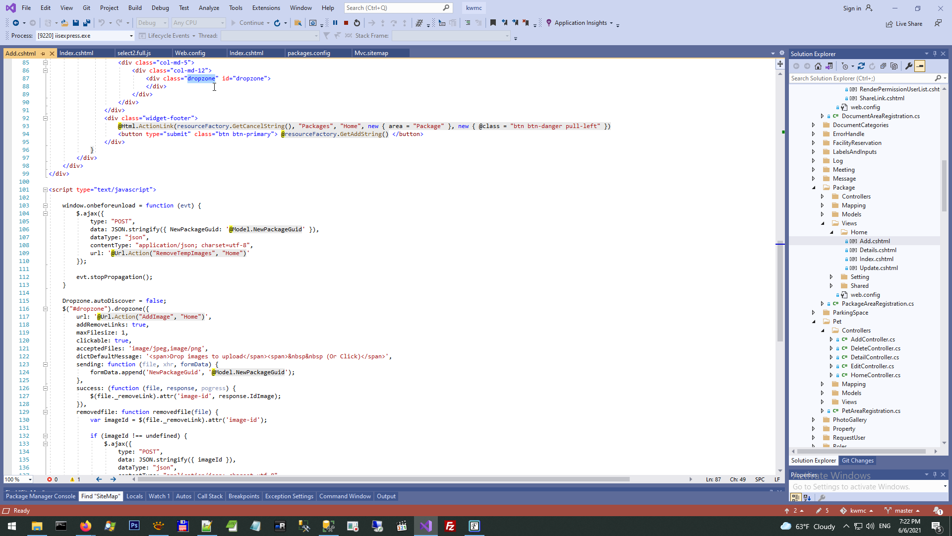Viewport: 952px width, 536px height.
Task: Click the red Stop Debugging button
Action: [x=346, y=23]
